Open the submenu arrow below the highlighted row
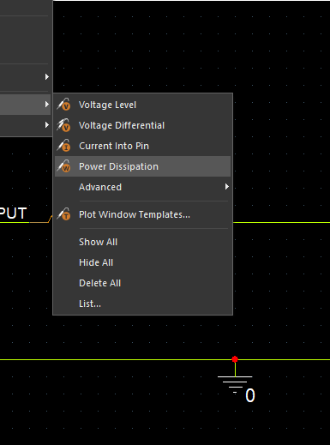This screenshot has height=445, width=330. tap(47, 125)
